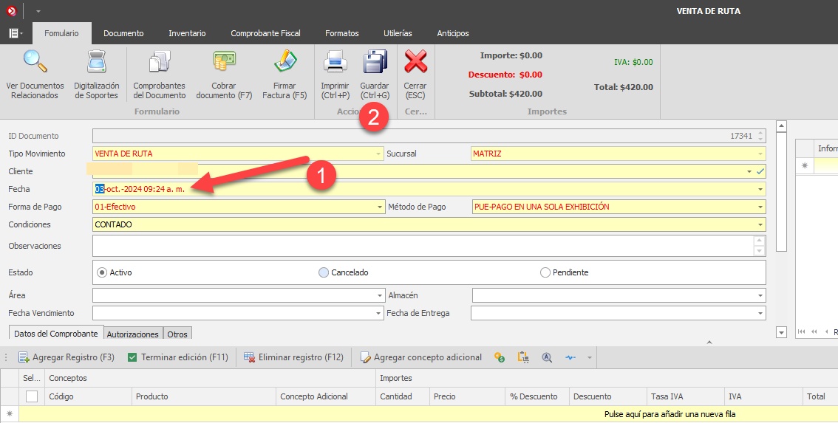This screenshot has height=423, width=838.
Task: Expand the Tipo Movimiento dropdown
Action: [378, 154]
